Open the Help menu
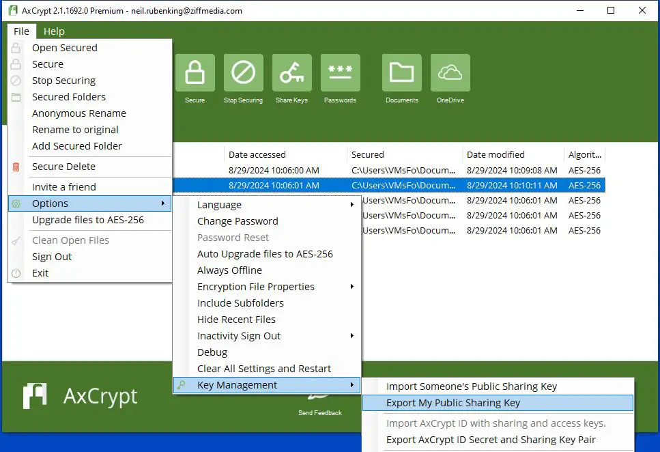This screenshot has height=452, width=660. pyautogui.click(x=55, y=31)
